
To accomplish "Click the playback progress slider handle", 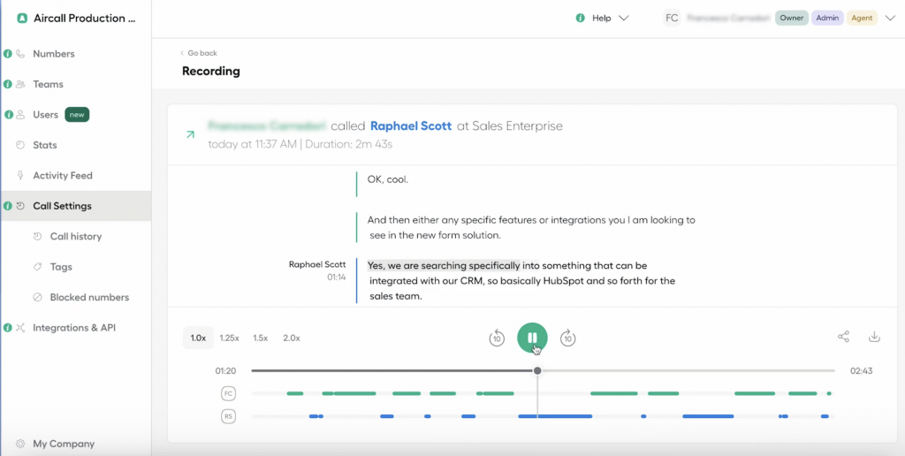I will click(x=537, y=370).
